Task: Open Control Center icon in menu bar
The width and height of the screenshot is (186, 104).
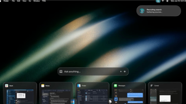Action: click(x=168, y=1)
